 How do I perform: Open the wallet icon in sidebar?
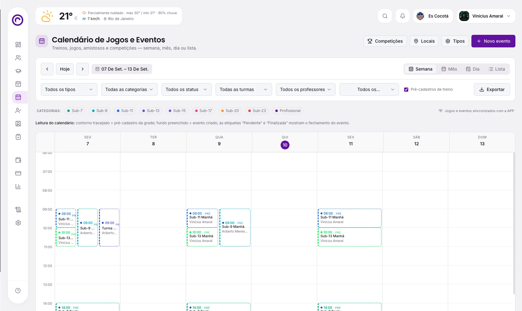tap(18, 160)
